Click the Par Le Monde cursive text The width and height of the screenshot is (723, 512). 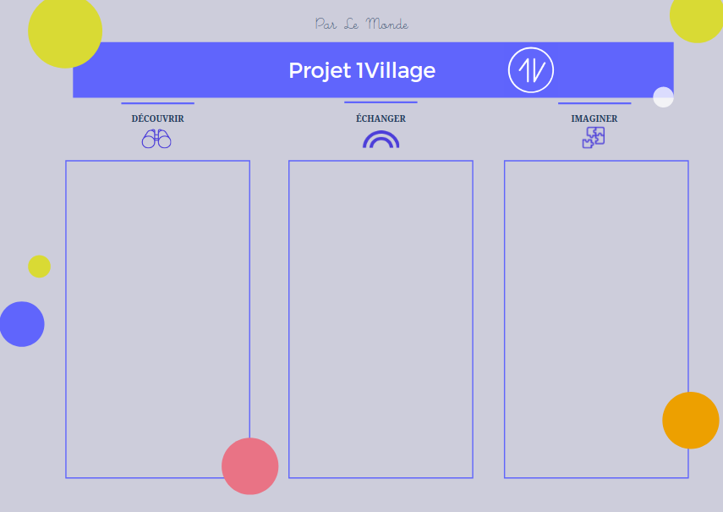[x=362, y=24]
